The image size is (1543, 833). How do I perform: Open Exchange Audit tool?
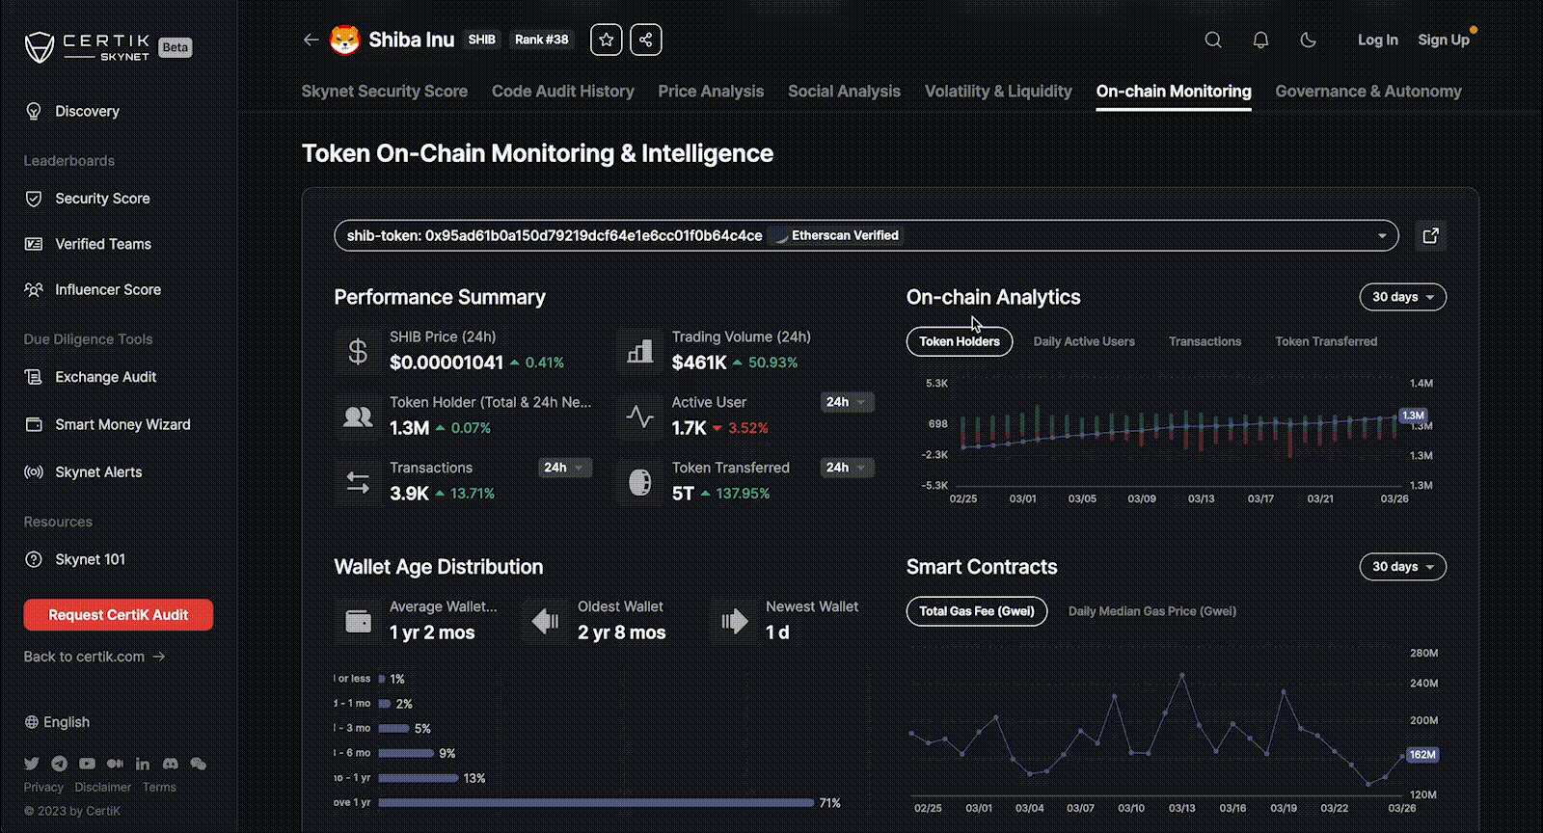[91, 377]
